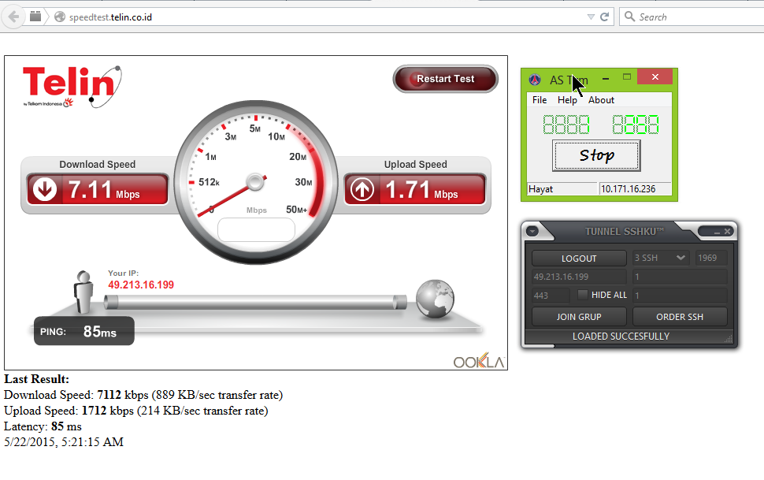764x480 pixels.
Task: Click the 1969 port field
Action: (x=711, y=258)
